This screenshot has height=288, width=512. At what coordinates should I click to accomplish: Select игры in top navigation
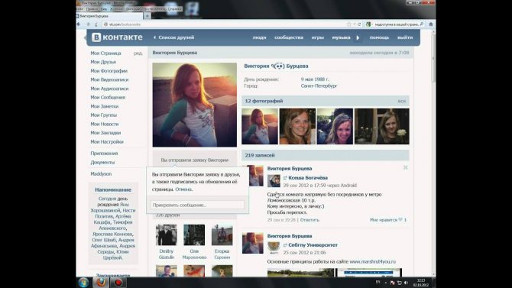(x=317, y=37)
